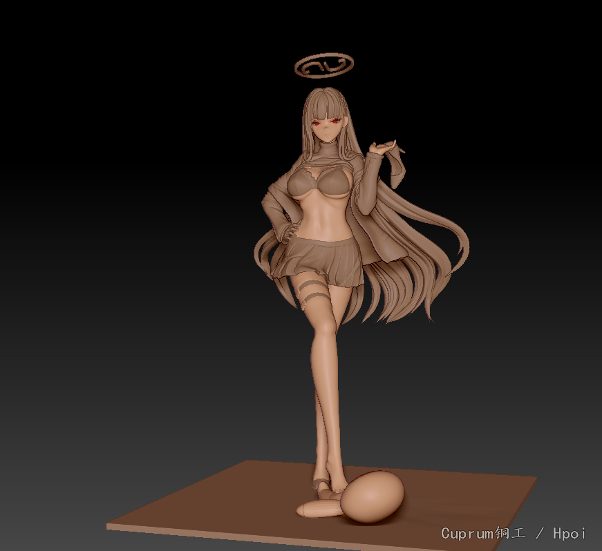Viewport: 602px width, 551px height.
Task: Select the figure's pleated skirt mesh
Action: (x=318, y=262)
